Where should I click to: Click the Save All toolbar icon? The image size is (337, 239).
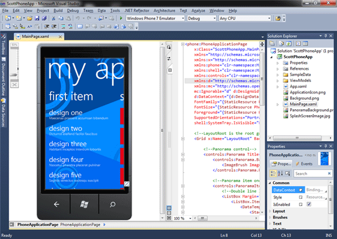pos(44,18)
